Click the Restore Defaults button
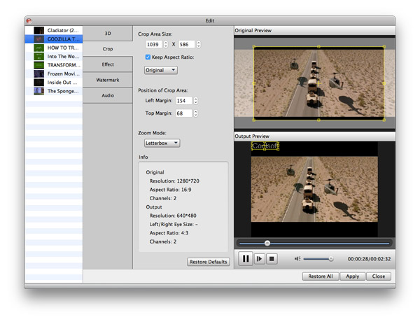420x322 pixels. pos(208,262)
